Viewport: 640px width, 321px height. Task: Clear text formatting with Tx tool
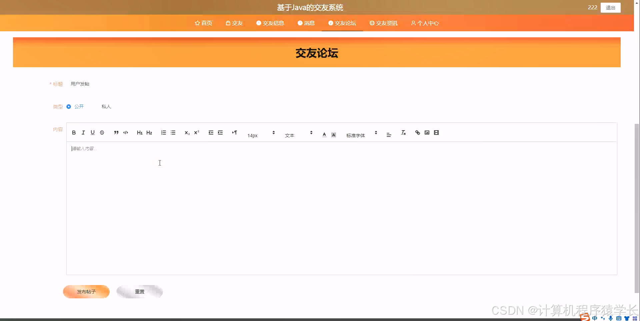(x=403, y=133)
